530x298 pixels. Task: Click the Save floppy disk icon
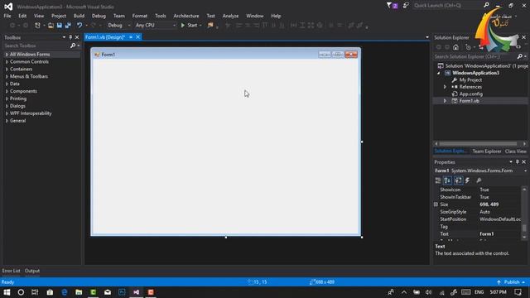[60, 26]
